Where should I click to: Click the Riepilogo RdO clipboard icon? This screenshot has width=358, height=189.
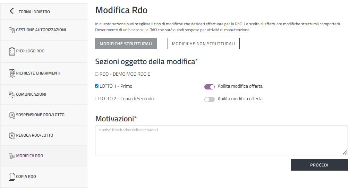pos(12,51)
